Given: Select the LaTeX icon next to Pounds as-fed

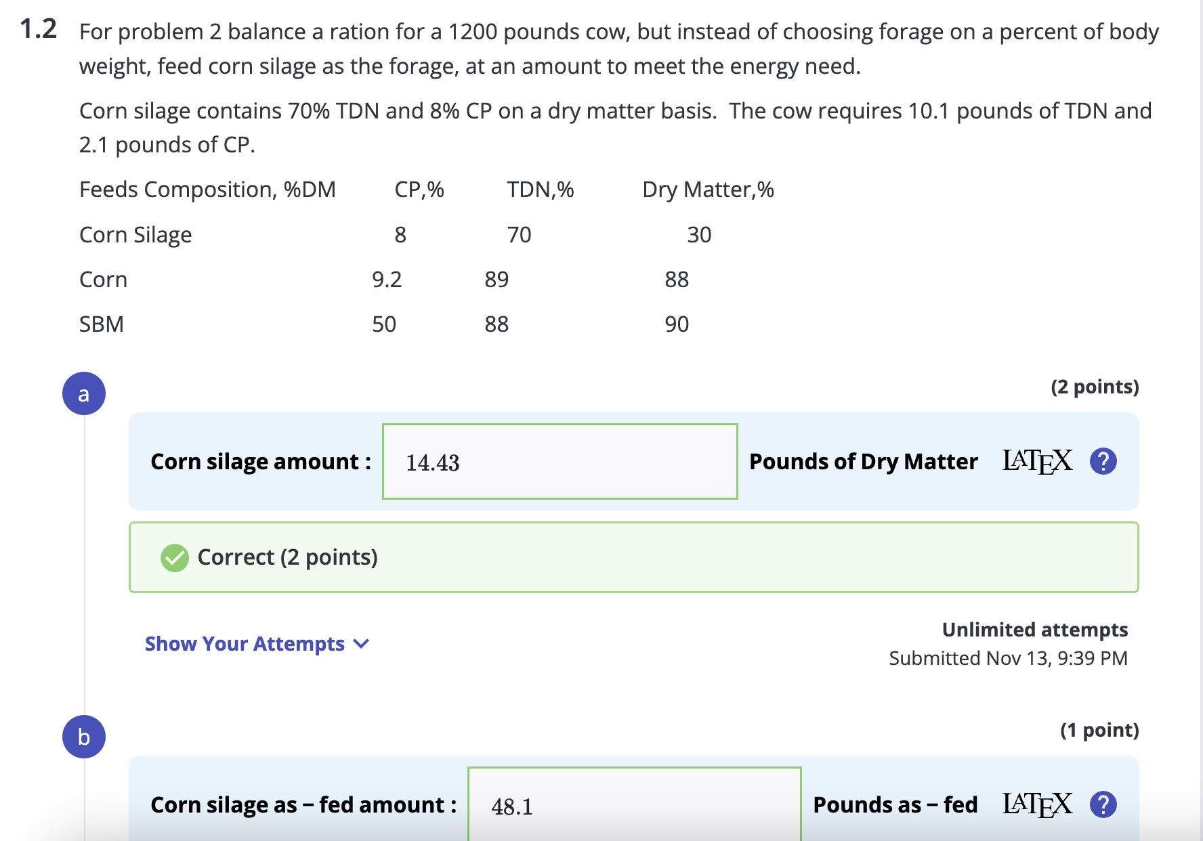Looking at the screenshot, I should (x=1037, y=804).
